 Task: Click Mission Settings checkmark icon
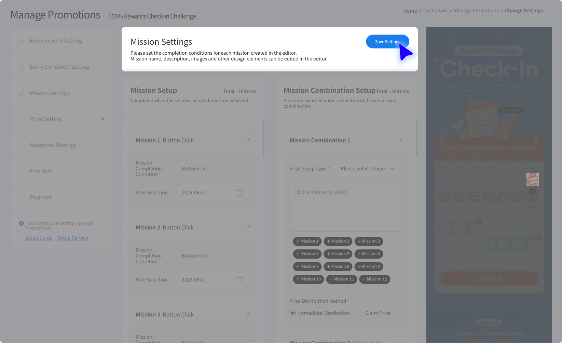pos(22,93)
